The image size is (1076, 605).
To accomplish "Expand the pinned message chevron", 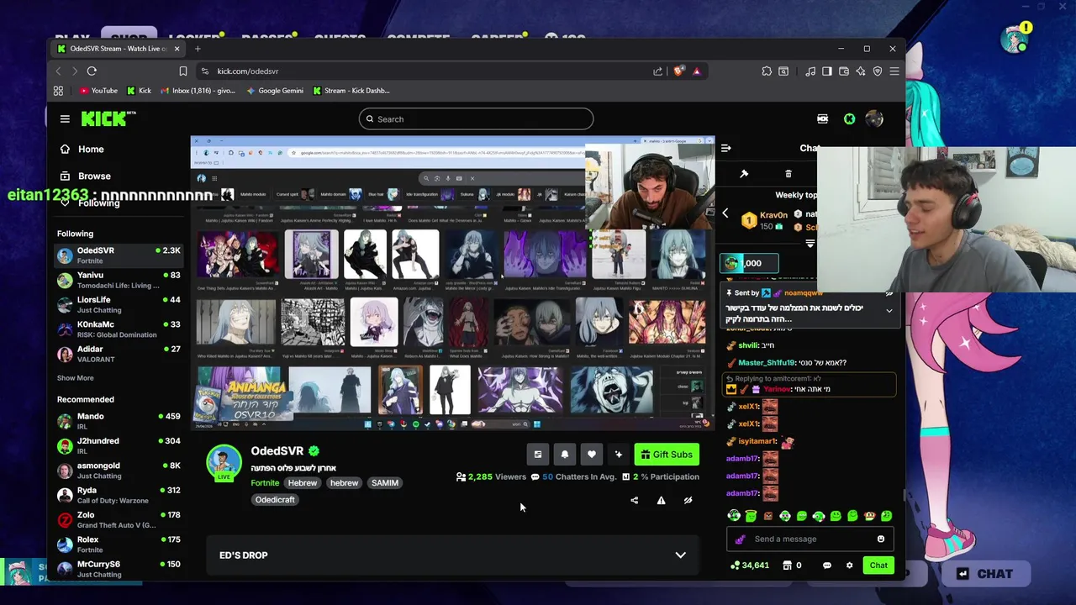I will pyautogui.click(x=889, y=311).
